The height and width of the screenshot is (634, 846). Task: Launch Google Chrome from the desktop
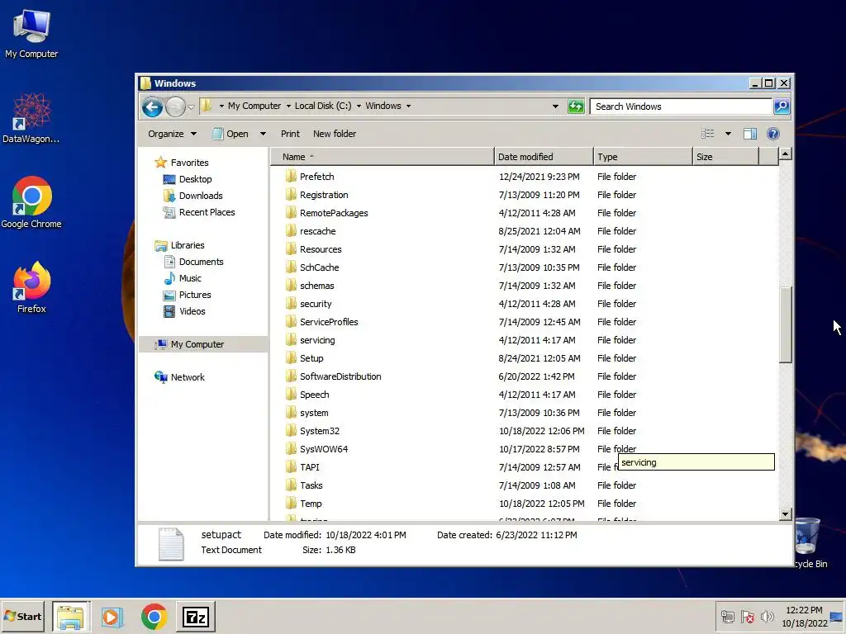31,203
